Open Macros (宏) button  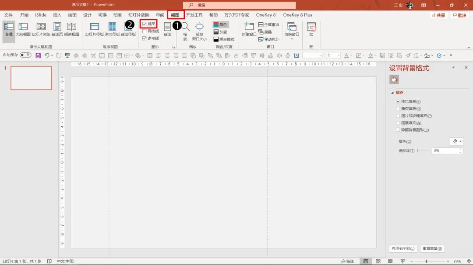[311, 29]
